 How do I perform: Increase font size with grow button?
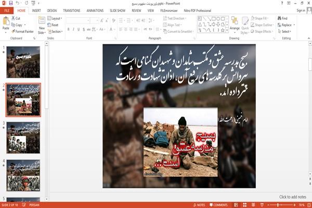pyautogui.click(x=102, y=20)
